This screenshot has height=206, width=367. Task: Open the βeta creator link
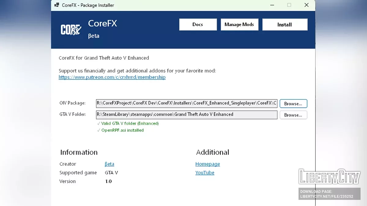pos(109,164)
